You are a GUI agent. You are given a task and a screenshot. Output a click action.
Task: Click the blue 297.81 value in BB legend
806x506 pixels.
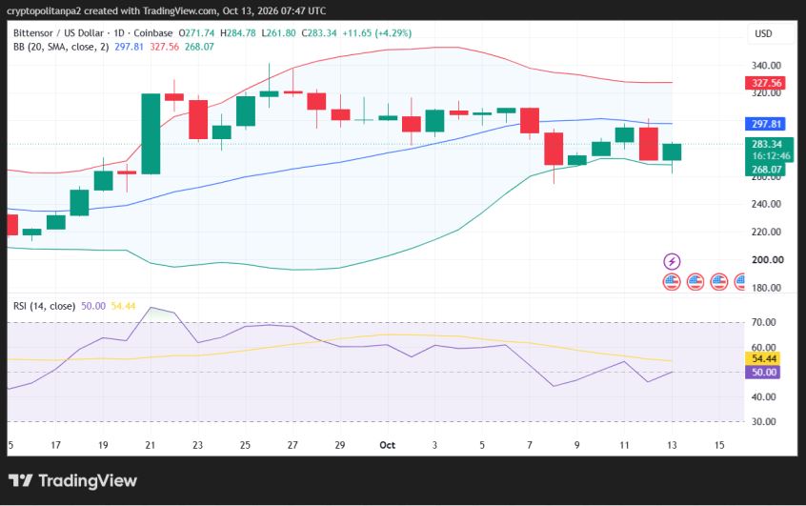click(x=129, y=47)
